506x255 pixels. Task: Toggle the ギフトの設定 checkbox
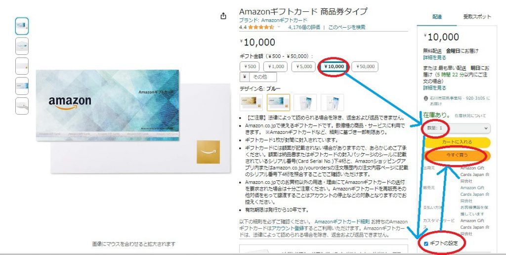point(426,244)
